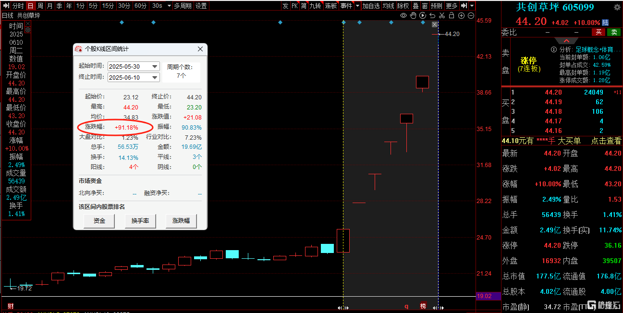Click 加自选 to add to watchlist
This screenshot has width=623, height=313.
point(371,6)
